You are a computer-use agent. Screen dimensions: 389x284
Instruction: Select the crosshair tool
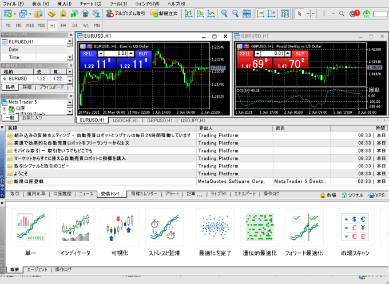point(311,14)
